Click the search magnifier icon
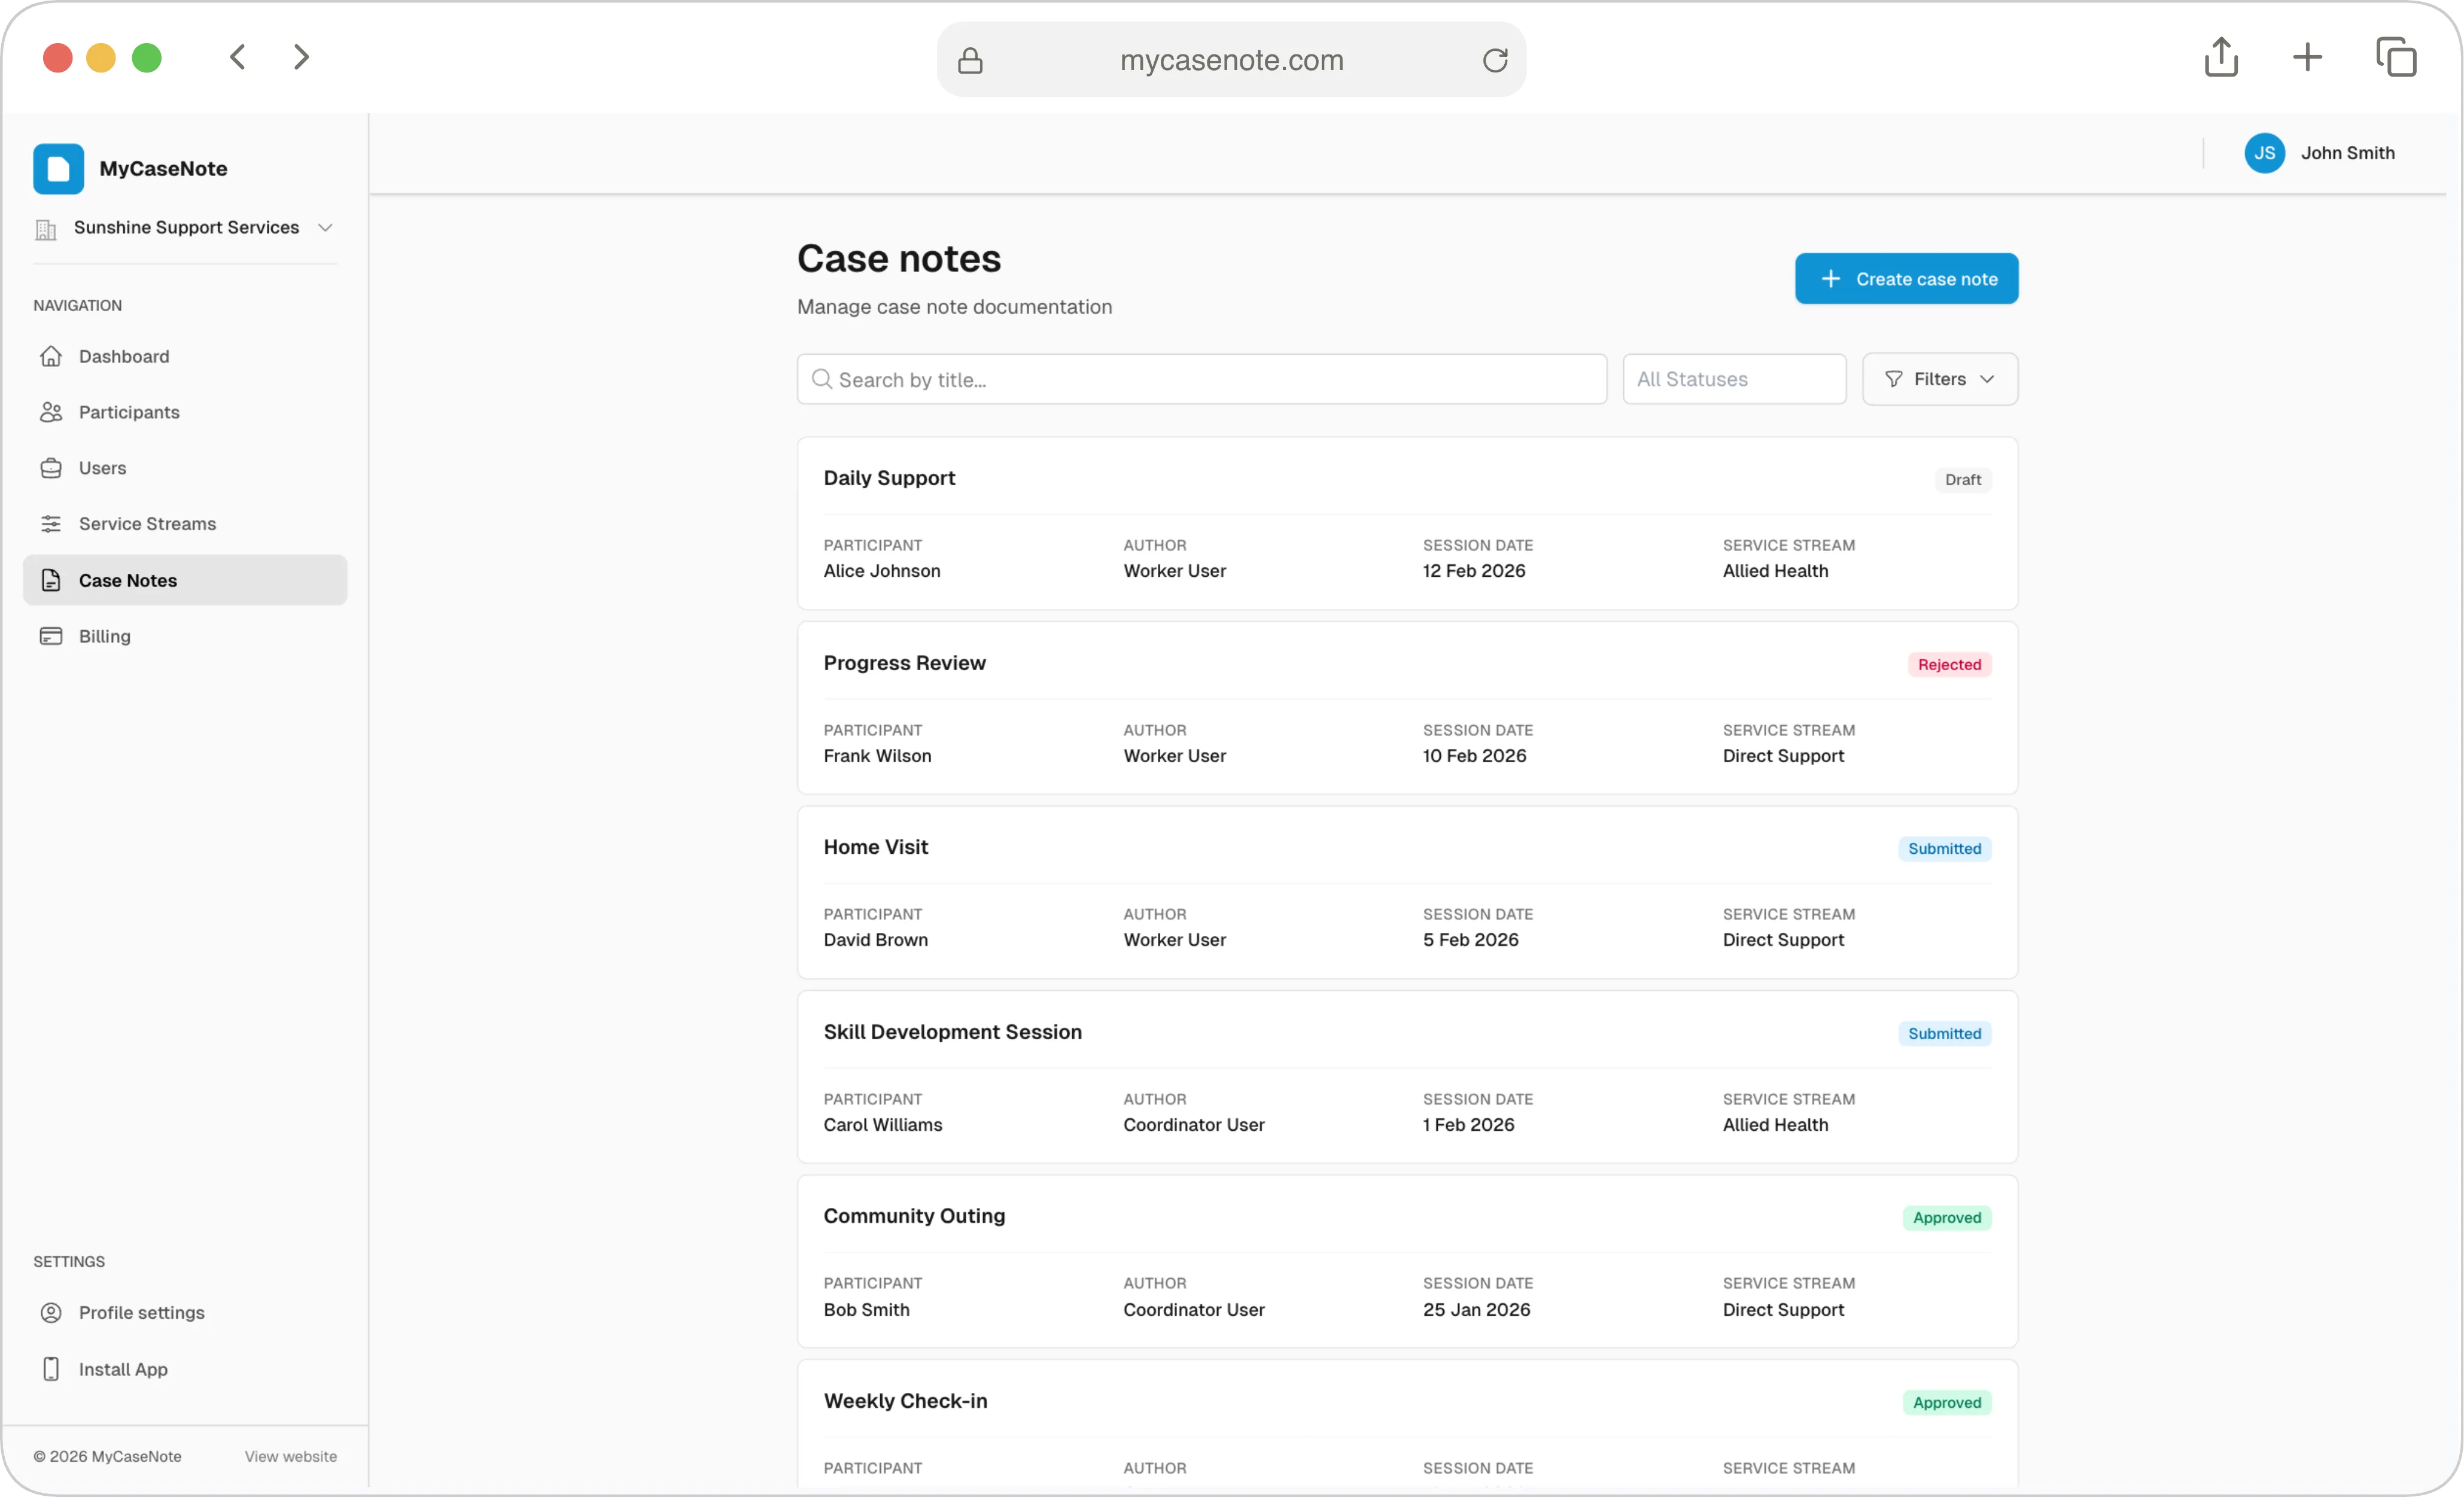 (822, 379)
